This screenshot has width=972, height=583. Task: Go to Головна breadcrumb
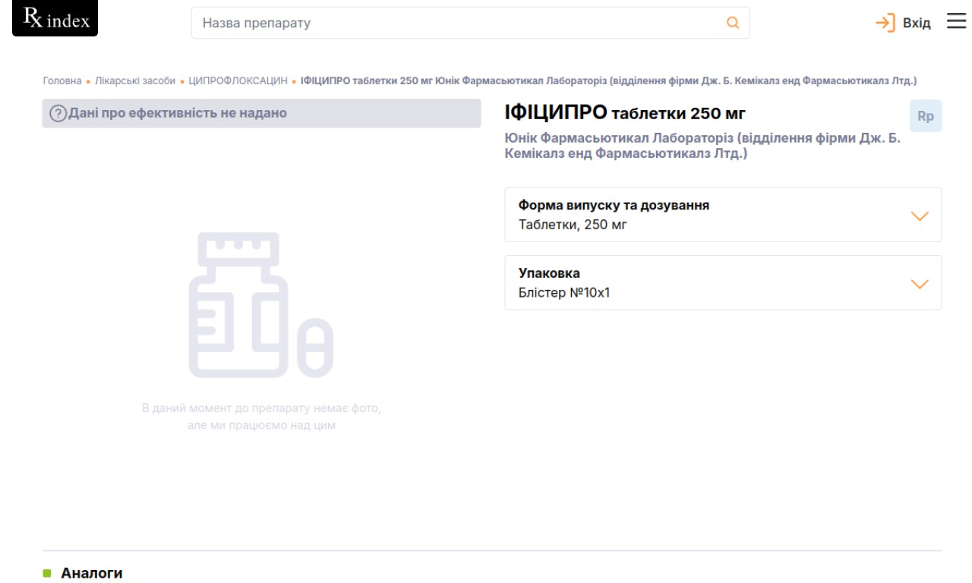point(62,81)
